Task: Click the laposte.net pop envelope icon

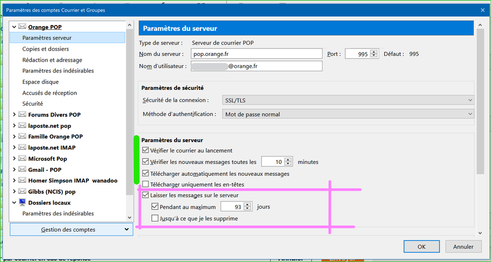Action: 22,126
